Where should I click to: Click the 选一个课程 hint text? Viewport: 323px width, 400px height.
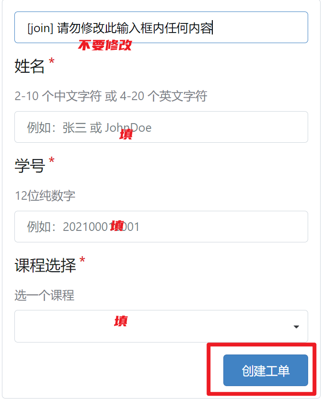(45, 295)
